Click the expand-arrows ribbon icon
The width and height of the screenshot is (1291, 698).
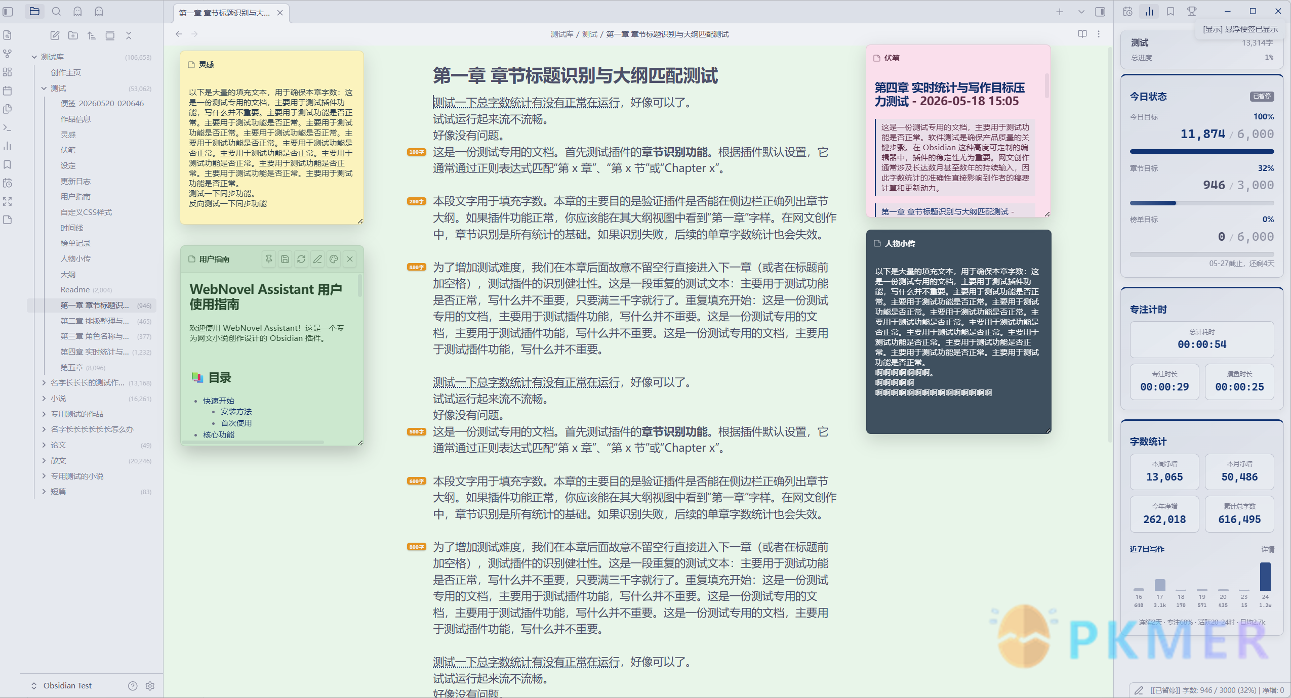8,201
